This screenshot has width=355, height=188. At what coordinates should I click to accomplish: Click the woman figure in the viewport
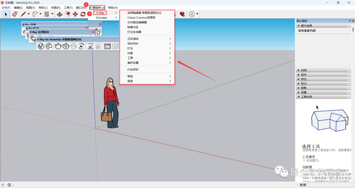[110, 103]
